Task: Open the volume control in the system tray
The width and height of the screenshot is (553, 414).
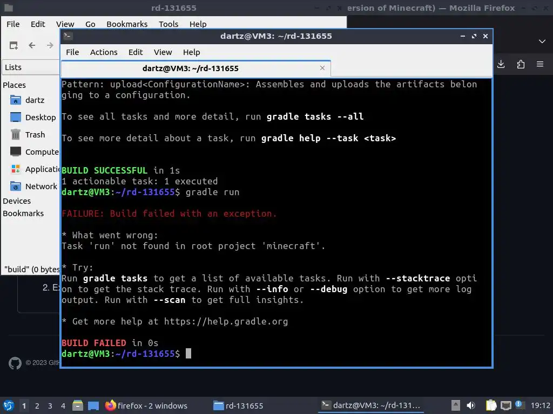Action: [471, 405]
